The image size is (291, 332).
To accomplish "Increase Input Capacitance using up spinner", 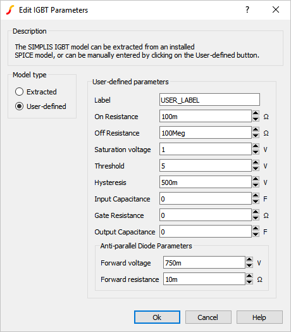I will (x=256, y=196).
